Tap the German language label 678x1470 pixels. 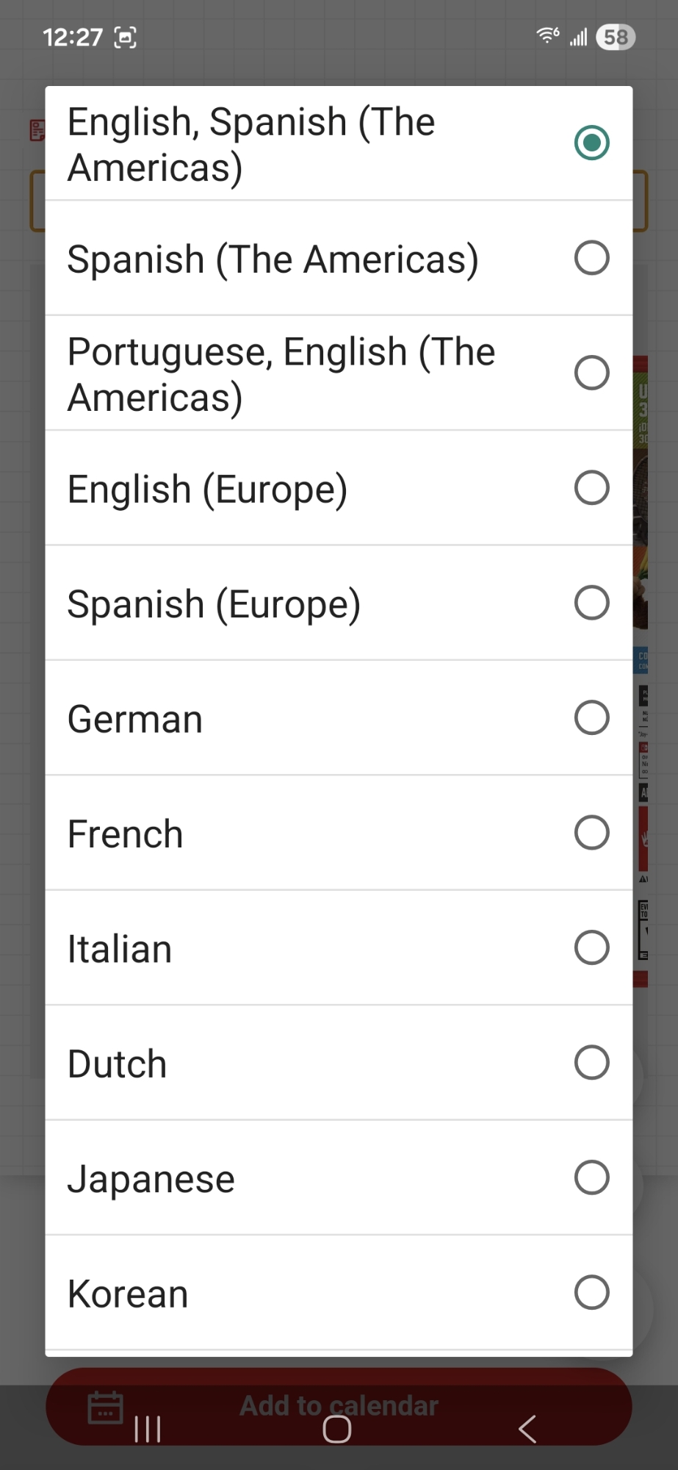135,719
